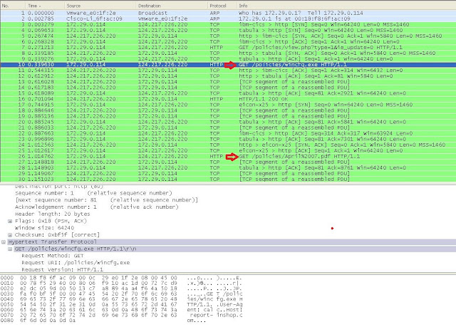Sort by the Destination column header
456x327 pixels.
(172, 6)
